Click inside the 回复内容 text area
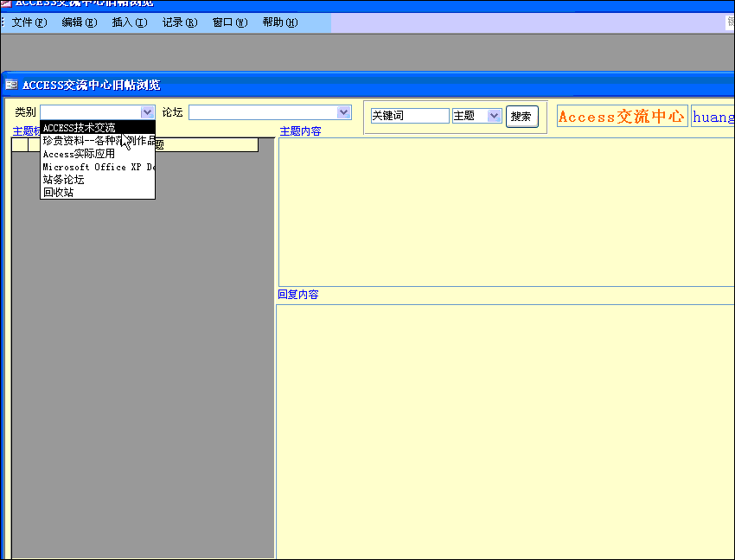 click(x=505, y=431)
